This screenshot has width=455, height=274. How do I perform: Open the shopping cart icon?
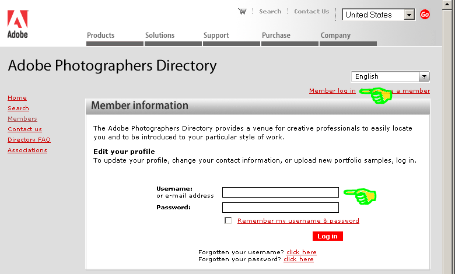coord(242,11)
